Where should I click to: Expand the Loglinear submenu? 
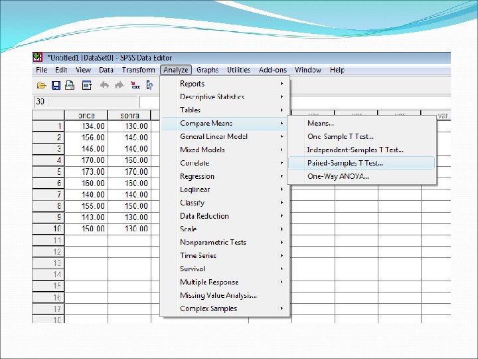(225, 189)
